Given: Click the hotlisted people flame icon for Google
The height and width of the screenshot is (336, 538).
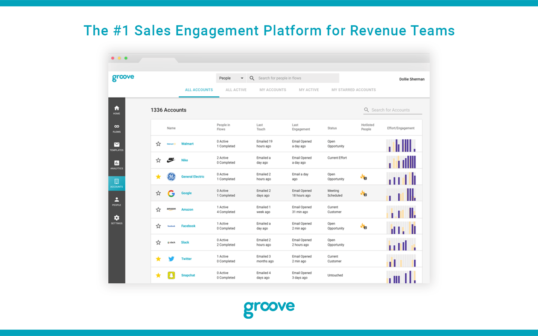Looking at the screenshot, I should (x=363, y=193).
